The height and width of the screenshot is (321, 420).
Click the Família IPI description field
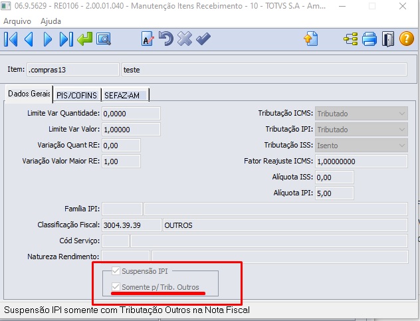click(276, 209)
